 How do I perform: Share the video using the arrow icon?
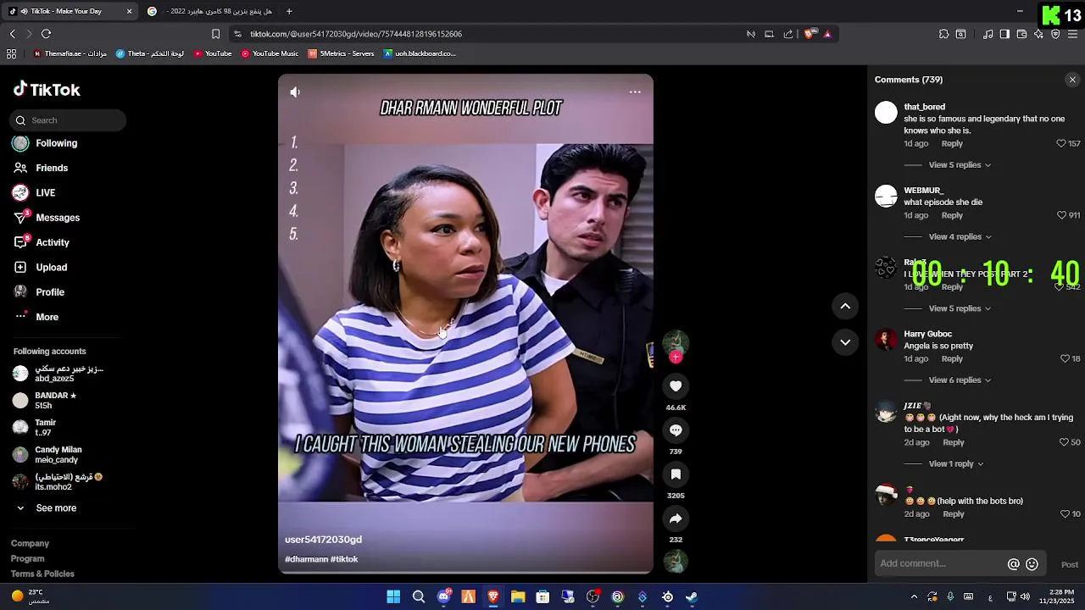(676, 518)
